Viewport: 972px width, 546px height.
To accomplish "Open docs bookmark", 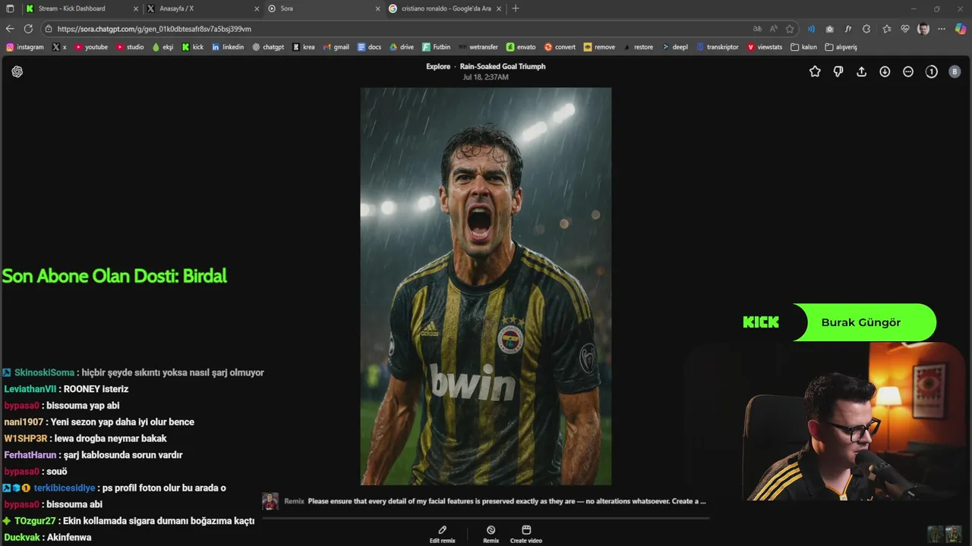I will pos(370,47).
